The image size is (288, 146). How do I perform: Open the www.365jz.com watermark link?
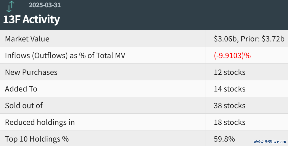tap(270, 142)
